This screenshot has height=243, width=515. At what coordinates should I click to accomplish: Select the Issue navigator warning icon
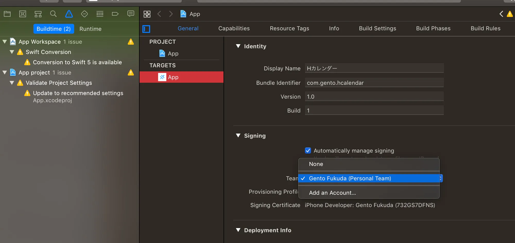tap(69, 14)
